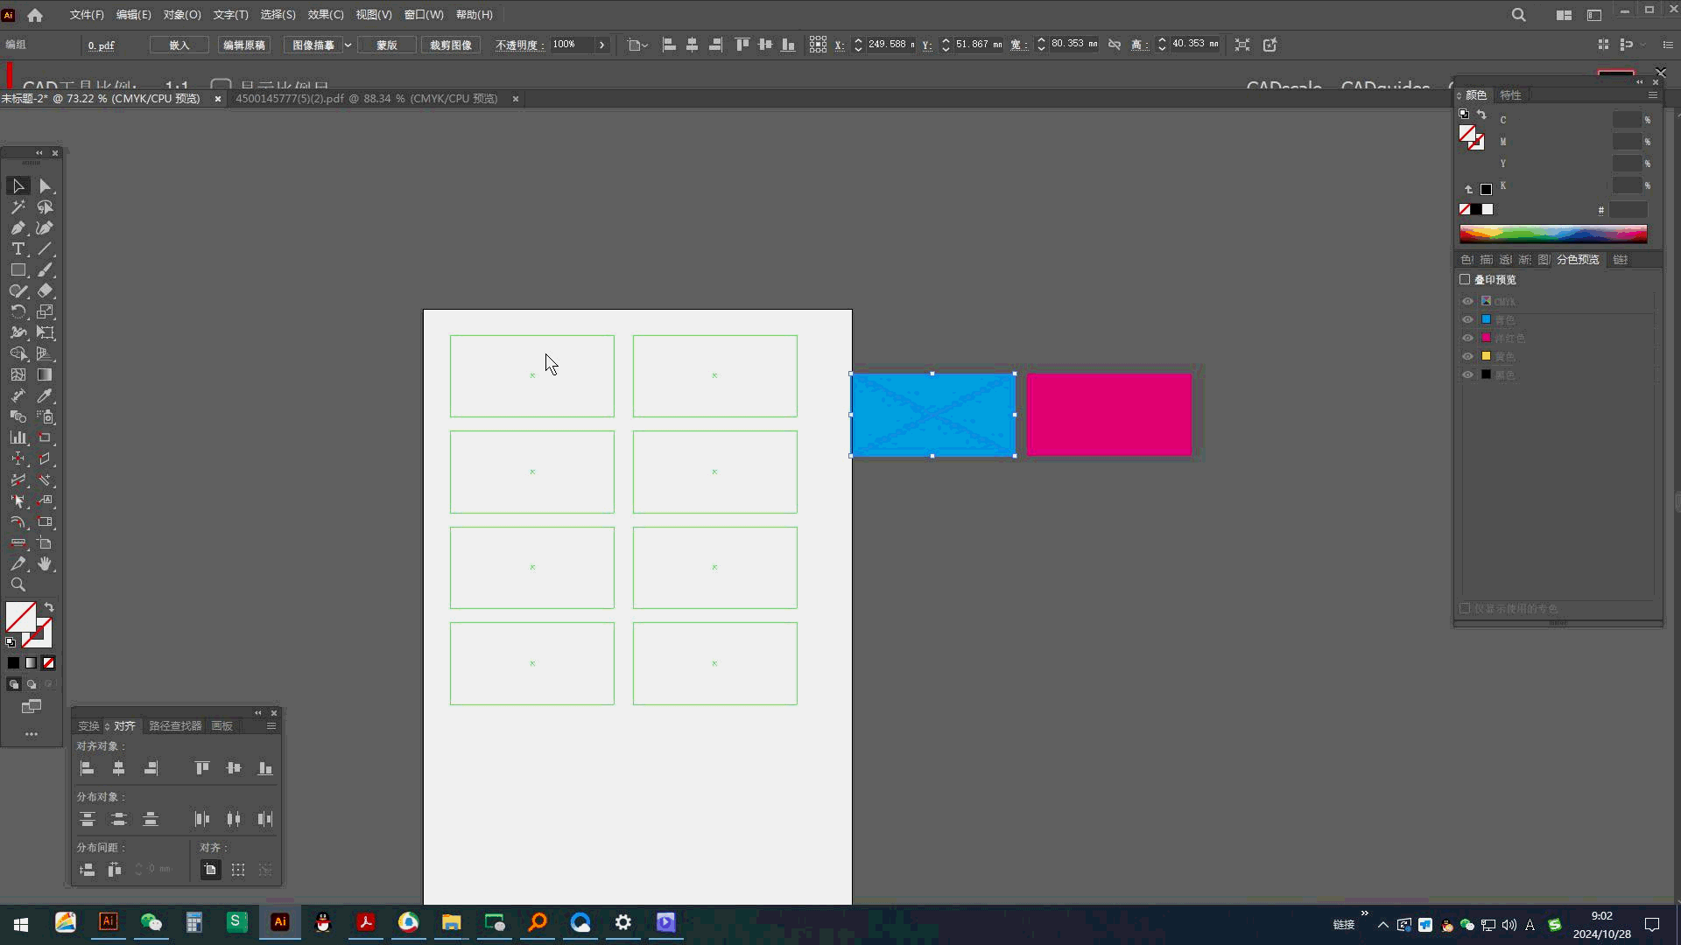Viewport: 1681px width, 945px height.
Task: Choose the Type tool
Action: pos(18,249)
